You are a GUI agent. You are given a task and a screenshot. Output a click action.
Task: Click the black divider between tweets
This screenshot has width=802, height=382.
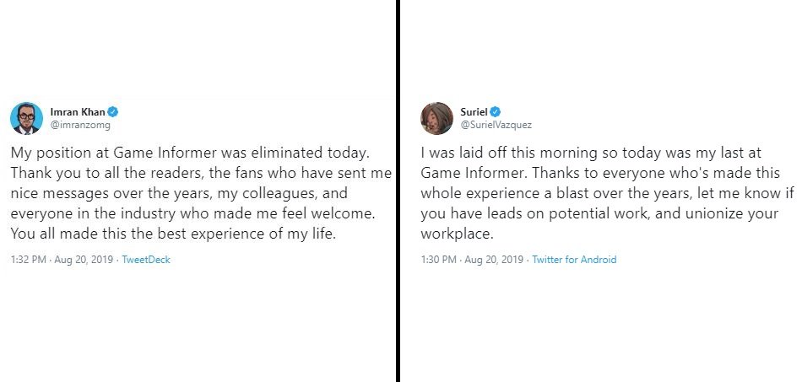(x=398, y=191)
